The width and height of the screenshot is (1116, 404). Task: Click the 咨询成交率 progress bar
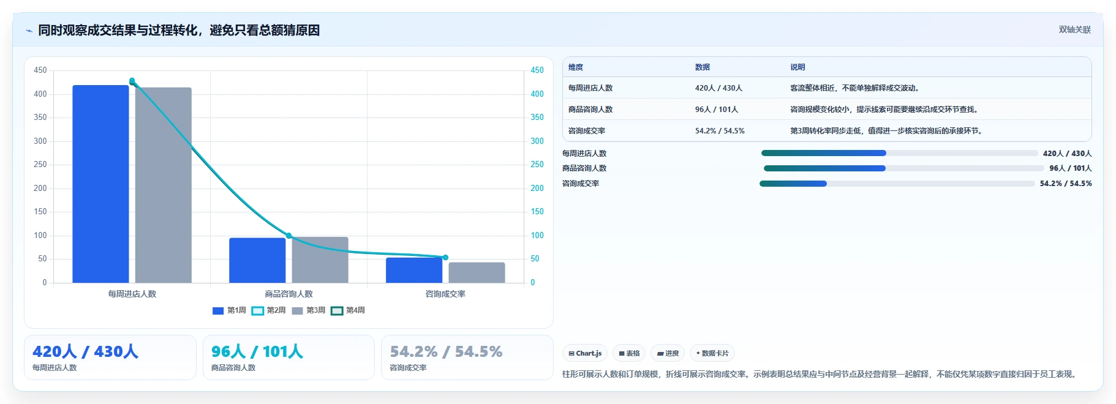897,184
